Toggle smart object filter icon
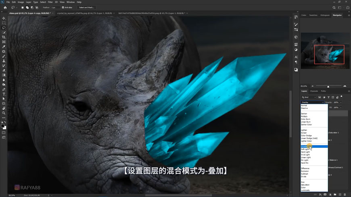Image resolution: width=351 pixels, height=197 pixels. point(337,97)
